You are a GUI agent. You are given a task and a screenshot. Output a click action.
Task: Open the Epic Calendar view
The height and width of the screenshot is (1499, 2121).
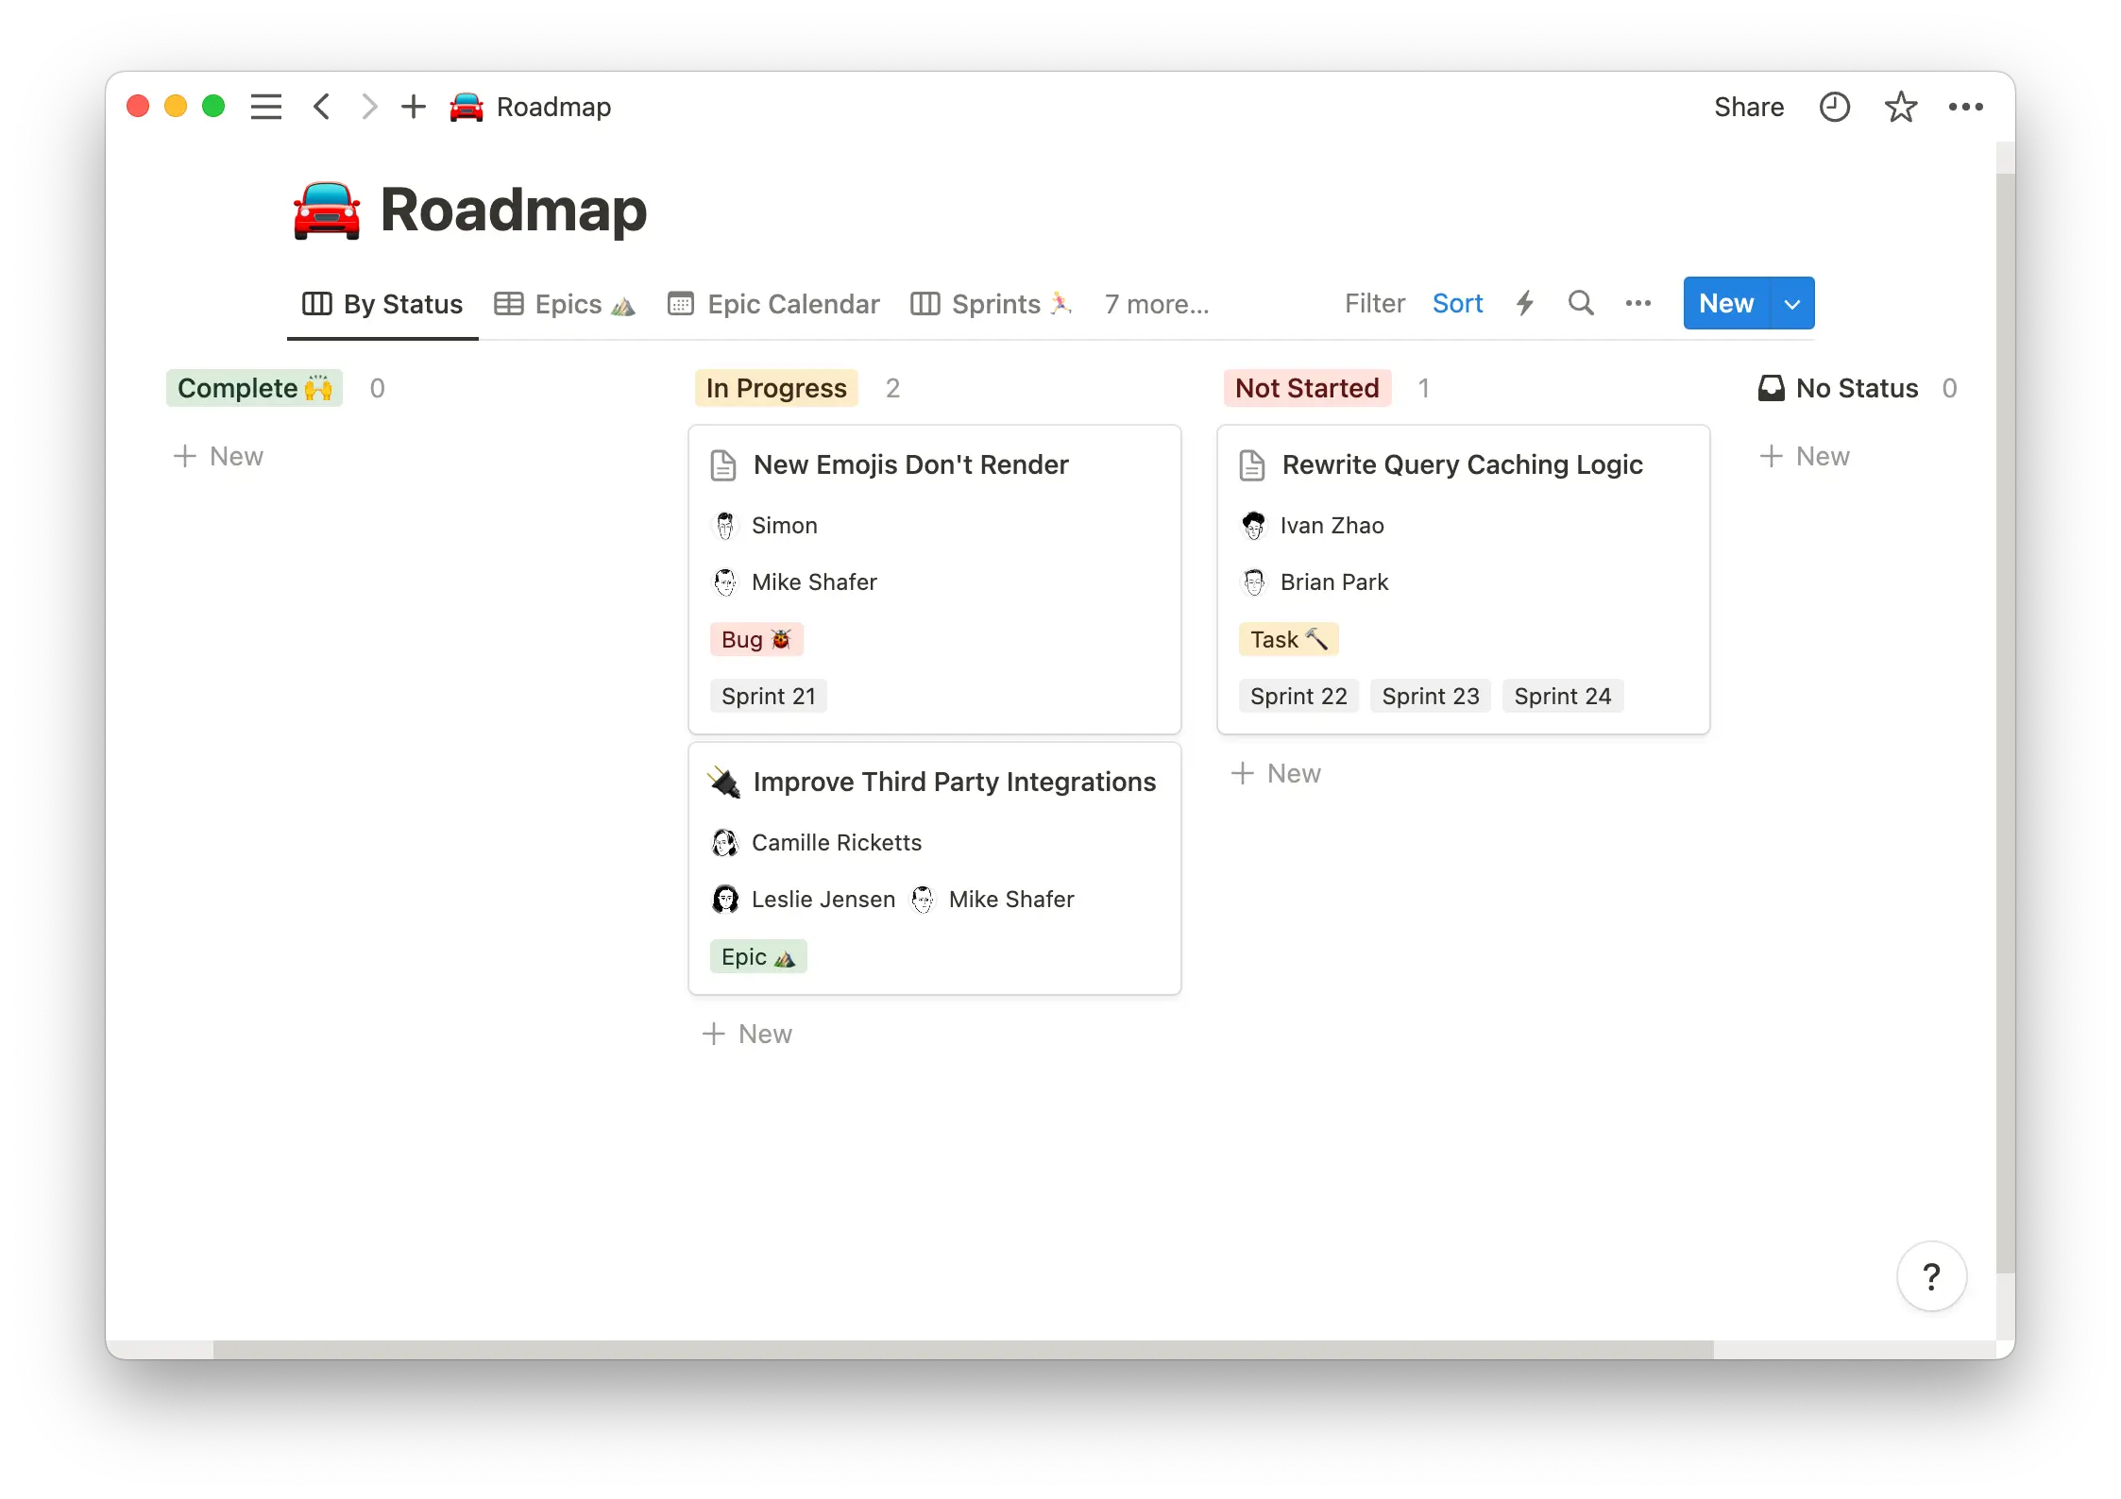773,304
